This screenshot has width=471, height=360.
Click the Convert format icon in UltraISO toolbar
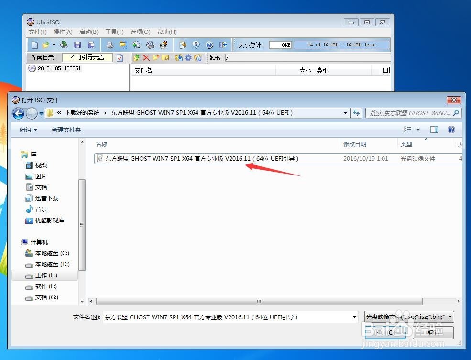(x=123, y=45)
